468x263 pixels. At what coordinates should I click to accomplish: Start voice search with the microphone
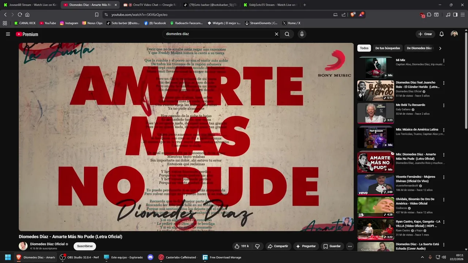point(302,34)
